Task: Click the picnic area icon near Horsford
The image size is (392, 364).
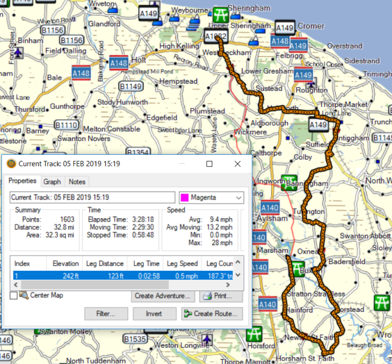Action: click(x=255, y=334)
